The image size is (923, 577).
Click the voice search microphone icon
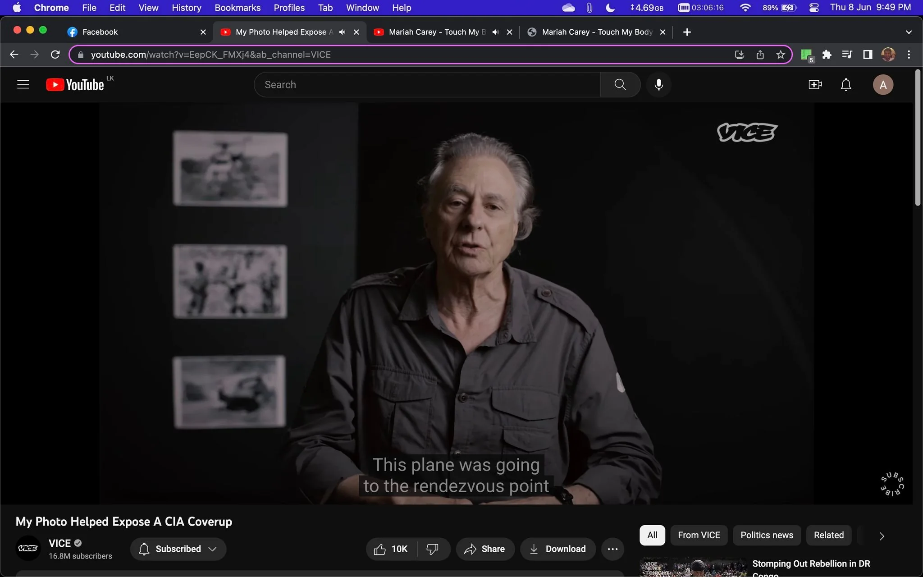(658, 84)
